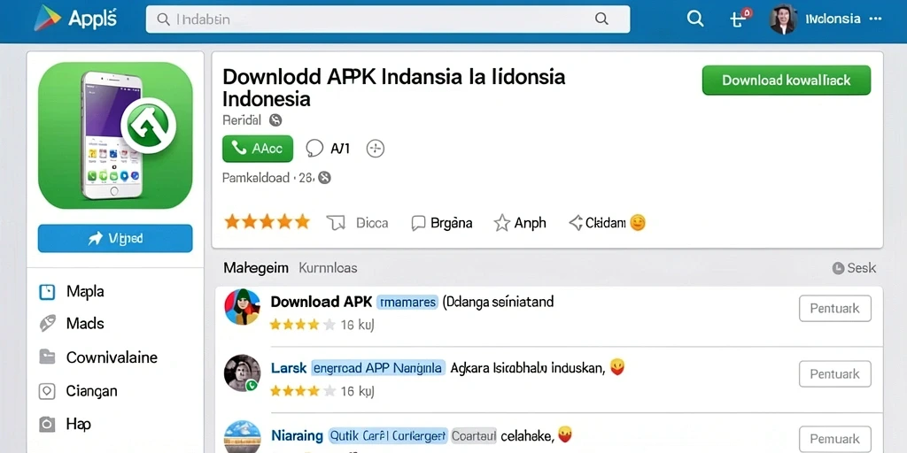Click the avatar of the Download APK review
The image size is (907, 453).
tap(242, 307)
